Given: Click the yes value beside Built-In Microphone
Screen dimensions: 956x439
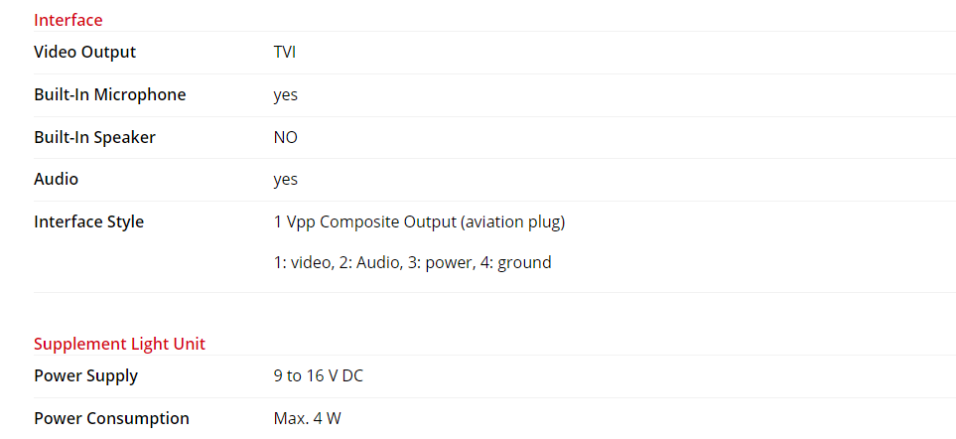Looking at the screenshot, I should [286, 95].
